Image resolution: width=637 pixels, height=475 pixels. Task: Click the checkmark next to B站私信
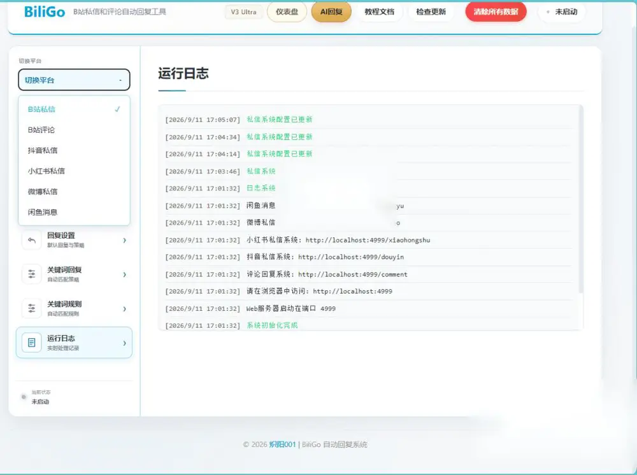117,110
